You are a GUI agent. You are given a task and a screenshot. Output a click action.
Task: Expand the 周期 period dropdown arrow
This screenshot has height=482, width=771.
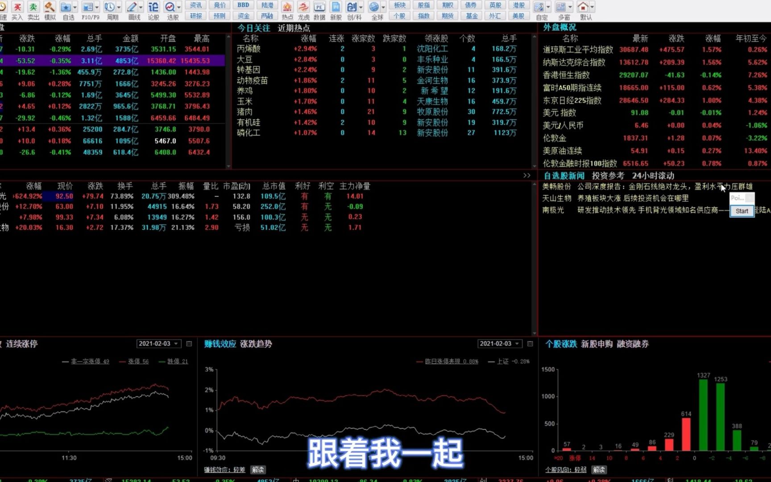click(x=119, y=7)
